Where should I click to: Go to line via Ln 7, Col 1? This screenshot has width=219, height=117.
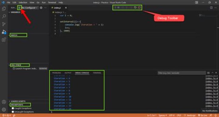[152, 115]
